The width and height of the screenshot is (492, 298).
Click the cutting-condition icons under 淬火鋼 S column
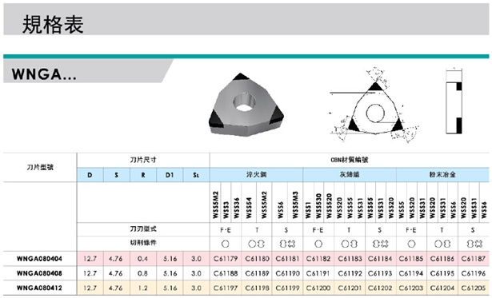(287, 244)
